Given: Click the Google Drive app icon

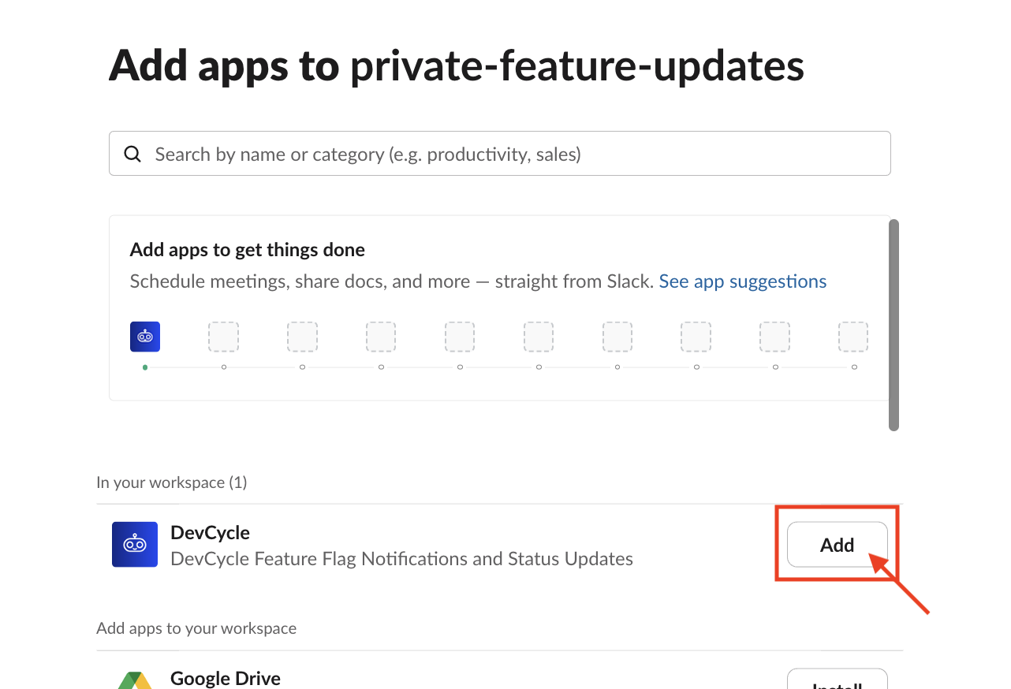Looking at the screenshot, I should pos(135,680).
